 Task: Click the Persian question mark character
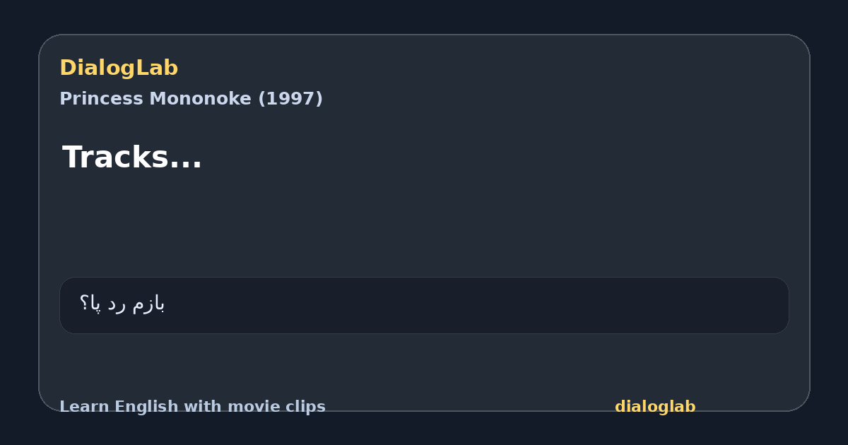tap(84, 304)
